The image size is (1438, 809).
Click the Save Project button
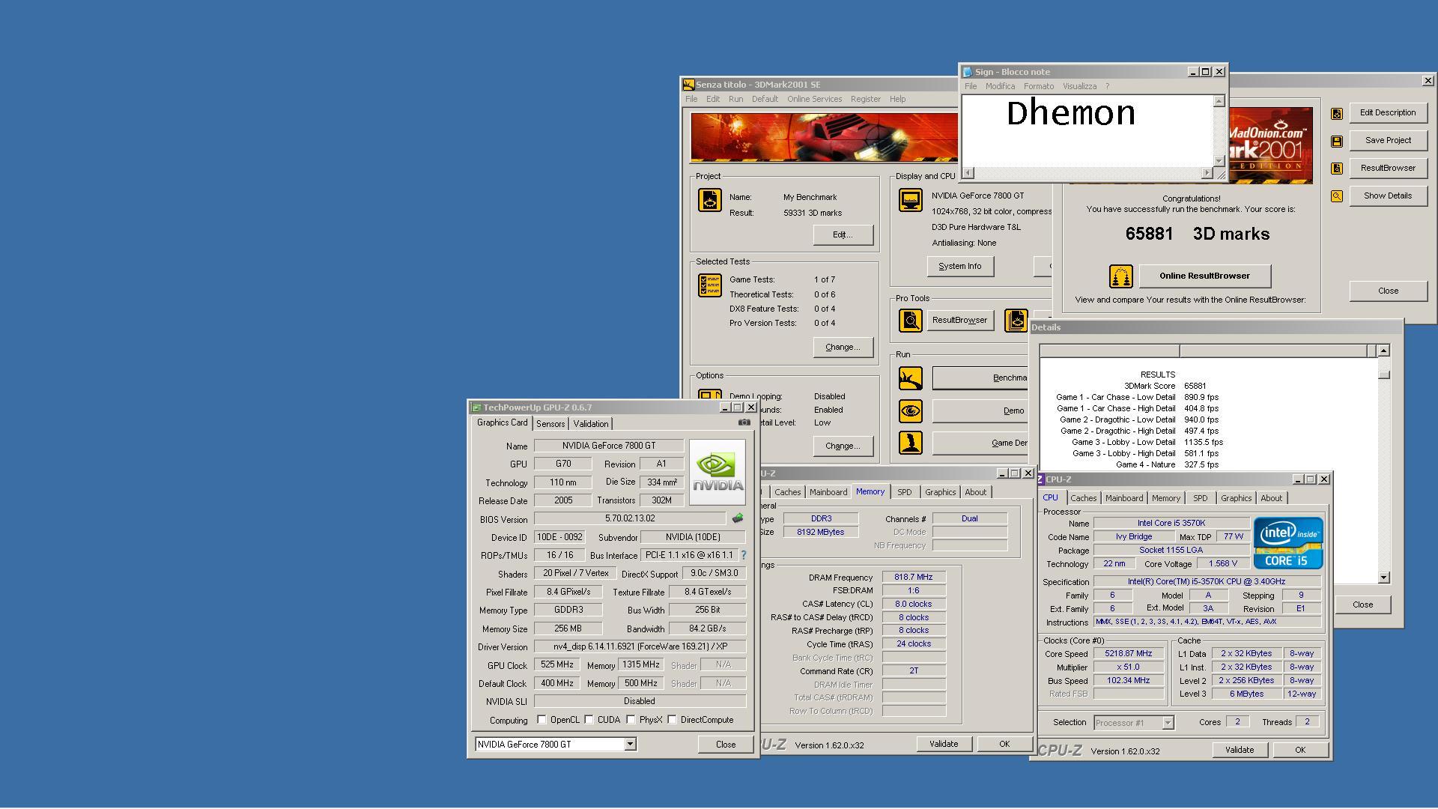1388,141
